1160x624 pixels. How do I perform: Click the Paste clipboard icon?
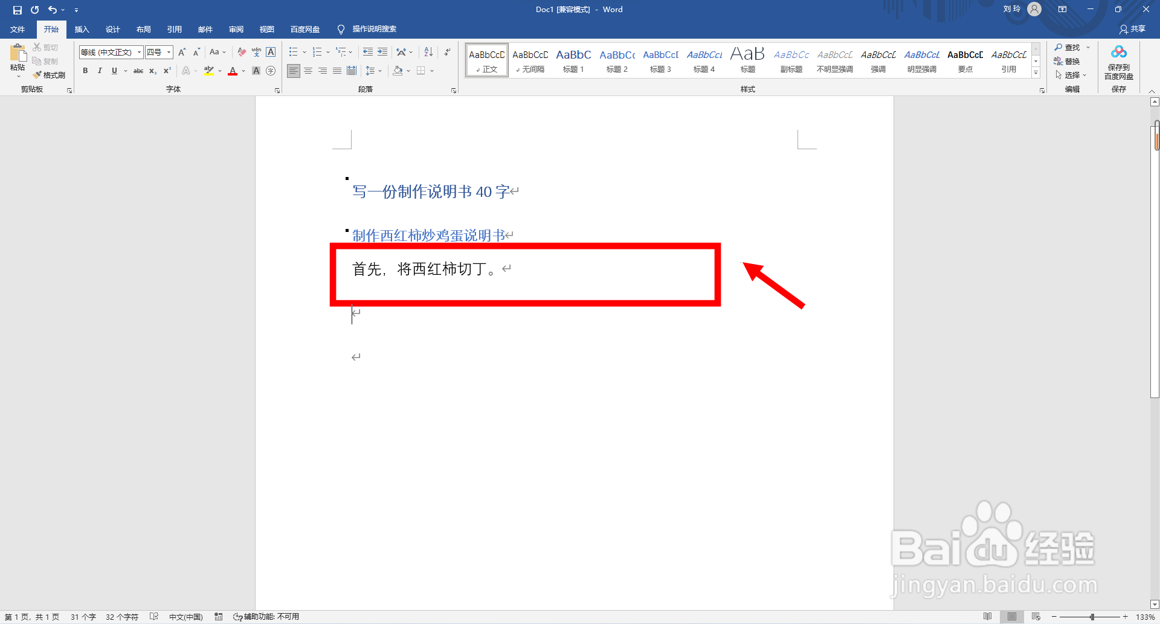point(18,53)
